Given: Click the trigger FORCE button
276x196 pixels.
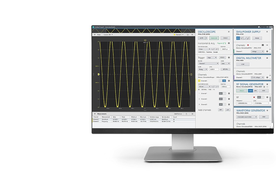Looking at the screenshot, I should click(222, 57).
